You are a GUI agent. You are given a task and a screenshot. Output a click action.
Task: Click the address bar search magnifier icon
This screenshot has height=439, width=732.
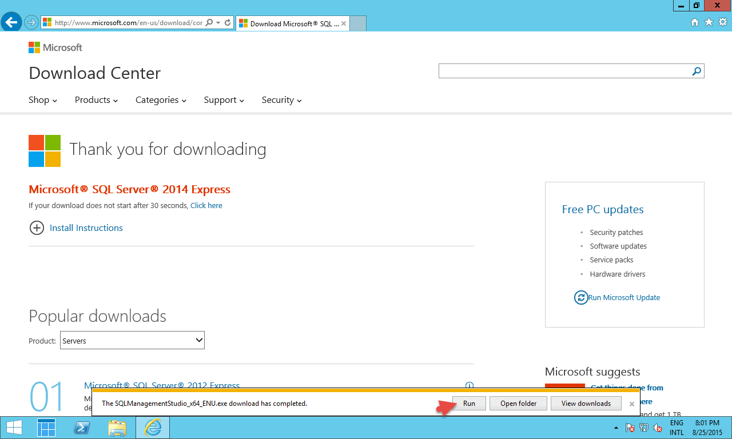[209, 23]
